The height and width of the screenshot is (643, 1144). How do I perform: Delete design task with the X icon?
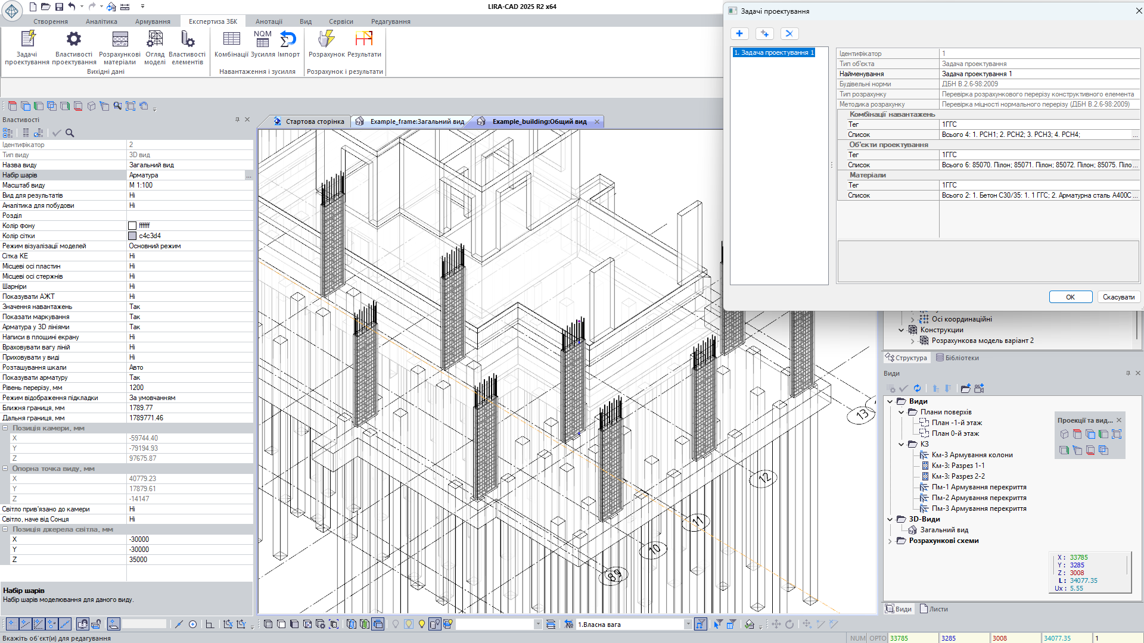(x=789, y=34)
